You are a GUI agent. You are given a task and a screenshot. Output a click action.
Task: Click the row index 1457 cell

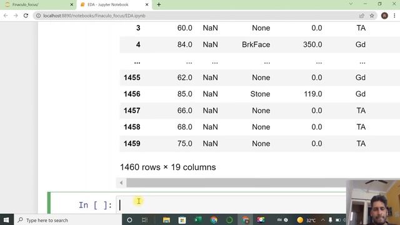(x=132, y=111)
